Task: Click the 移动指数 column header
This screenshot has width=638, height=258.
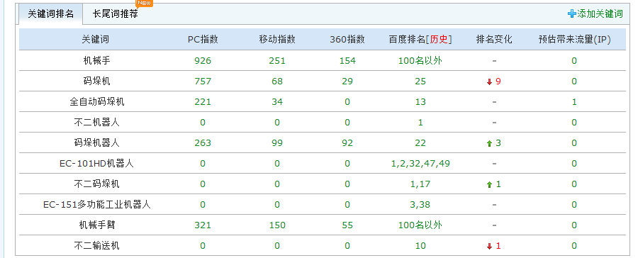Action: point(277,40)
